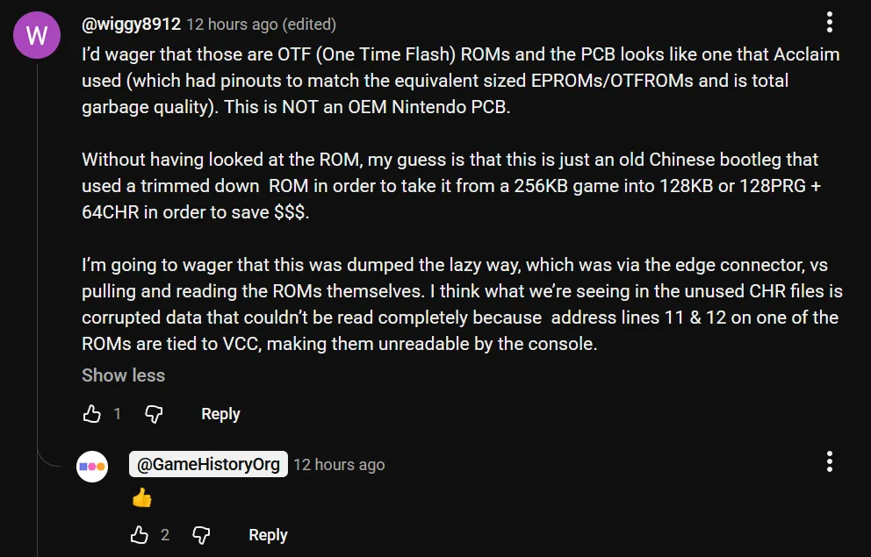This screenshot has width=871, height=557.
Task: Visit the @wiggy8912 channel name link
Action: pyautogui.click(x=131, y=24)
